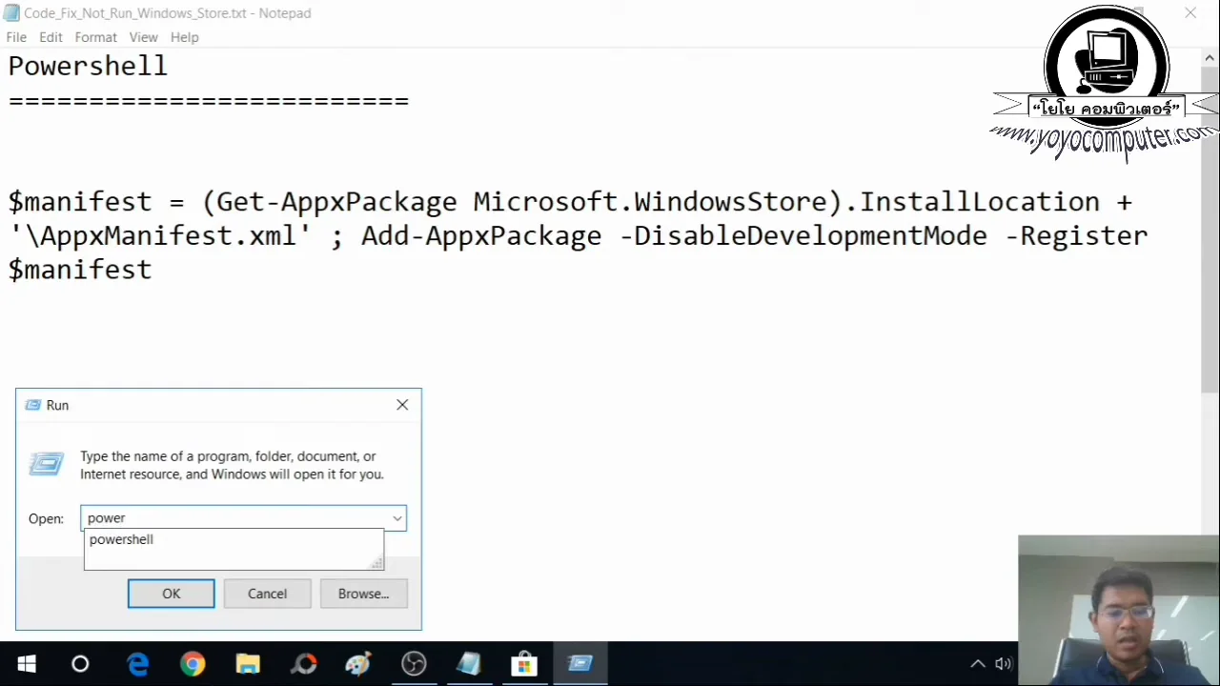Open the Format menu in Notepad

pos(95,37)
